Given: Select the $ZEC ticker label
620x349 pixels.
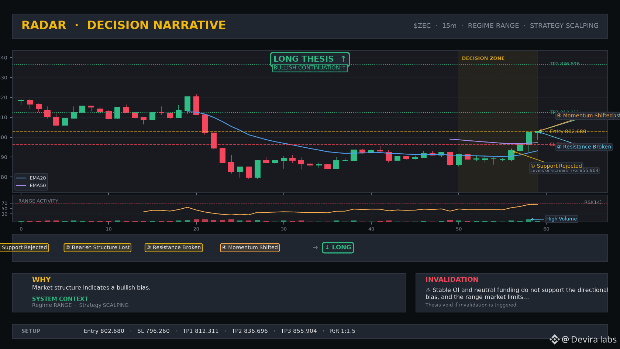Looking at the screenshot, I should click(x=422, y=26).
